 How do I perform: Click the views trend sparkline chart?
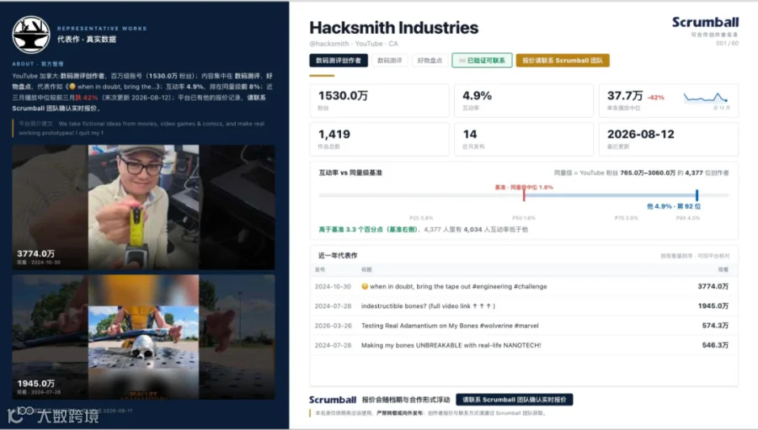(x=706, y=97)
